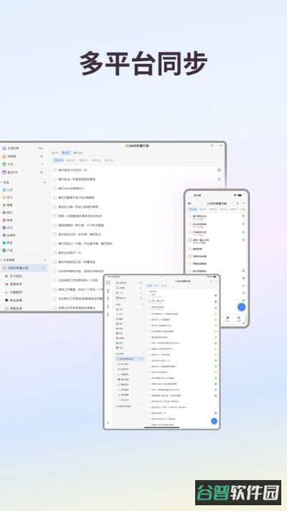This screenshot has width=287, height=511.
Task: Open the 2025年度计划 list in desktop sidebar
Action: tap(24, 268)
